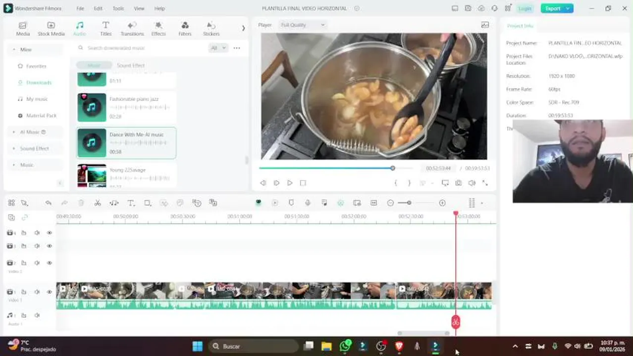Click the stop button in player
The width and height of the screenshot is (633, 356).
pos(303,183)
